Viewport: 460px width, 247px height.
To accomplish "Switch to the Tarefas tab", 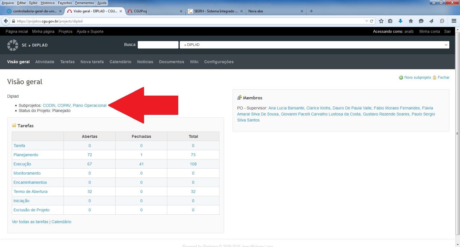I will (67, 62).
